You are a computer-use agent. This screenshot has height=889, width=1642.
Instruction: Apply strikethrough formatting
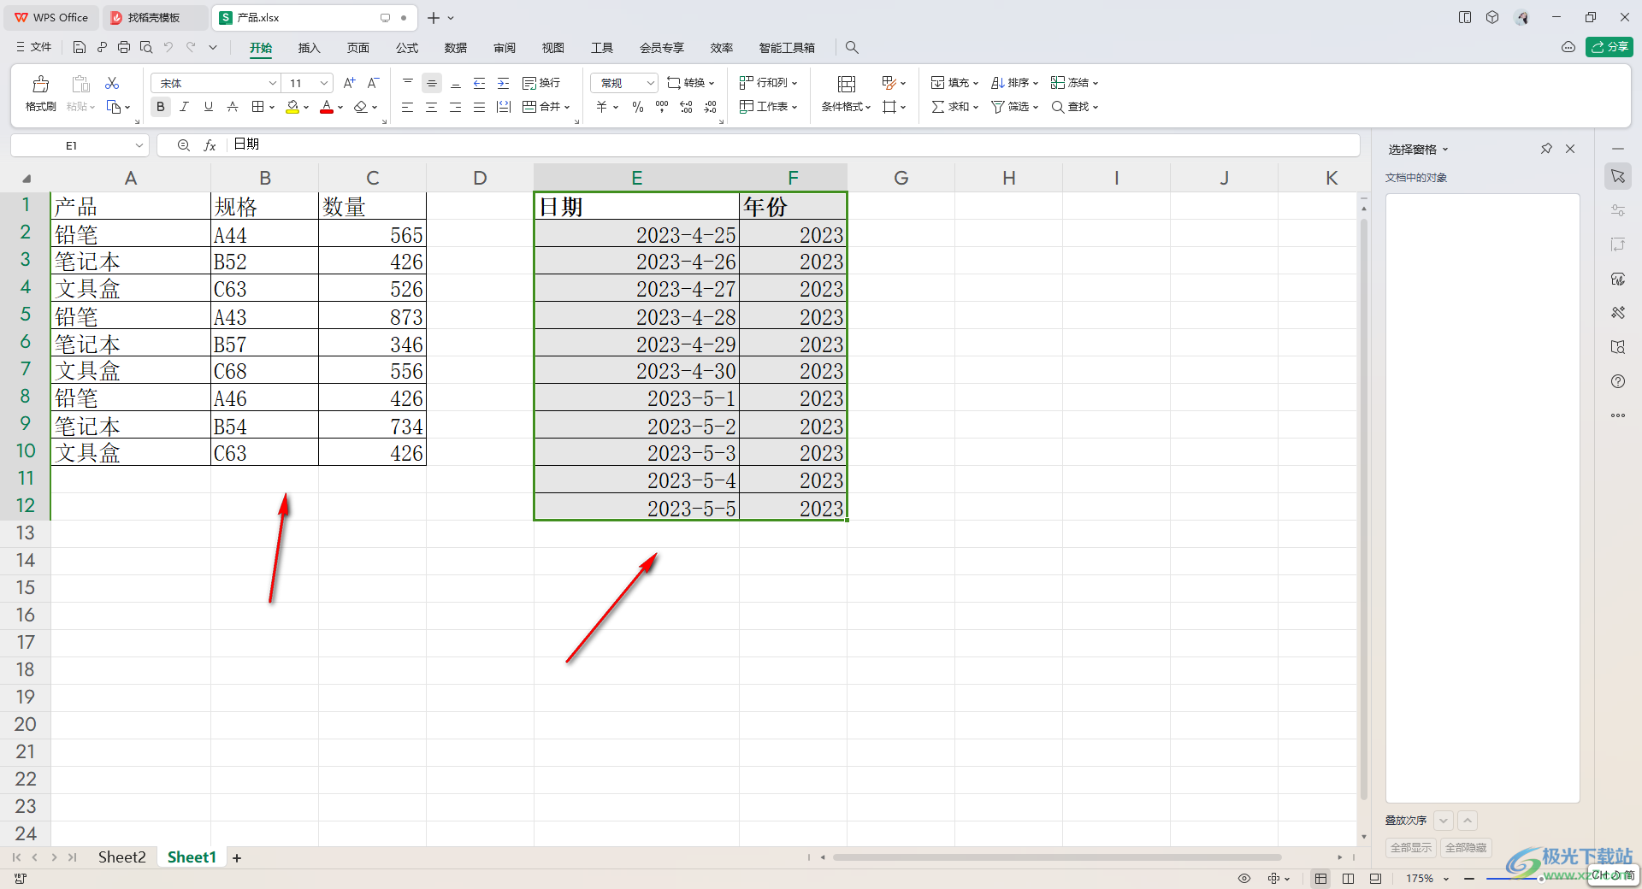233,107
